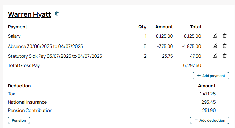Select the Total Gross Pay value 6,297.50

click(x=192, y=65)
